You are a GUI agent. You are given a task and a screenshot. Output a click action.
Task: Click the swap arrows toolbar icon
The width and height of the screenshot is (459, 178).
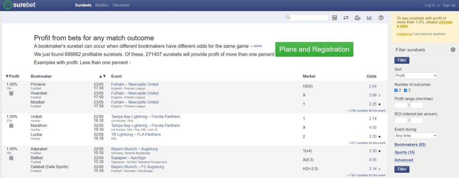click(x=346, y=18)
